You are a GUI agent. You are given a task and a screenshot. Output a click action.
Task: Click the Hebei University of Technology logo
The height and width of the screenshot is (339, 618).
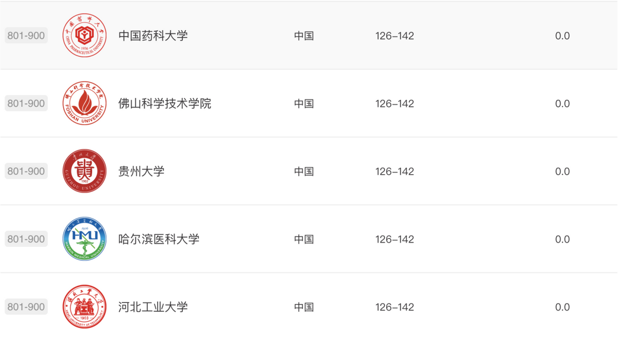[x=84, y=307]
